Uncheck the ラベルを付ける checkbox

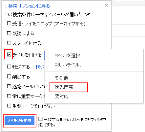pos(9,54)
